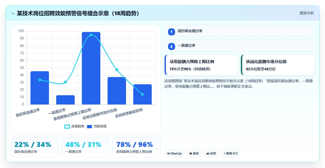Screen dimensions: 325x168
Task: Click the short 一面通过率 bar
Action: tap(65, 100)
